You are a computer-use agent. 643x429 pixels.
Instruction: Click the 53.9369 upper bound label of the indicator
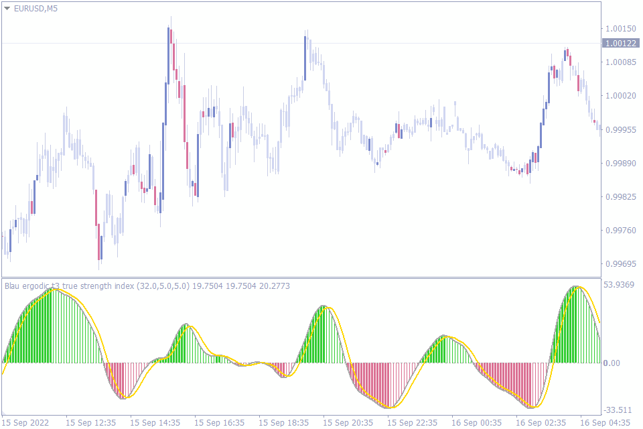(x=618, y=284)
